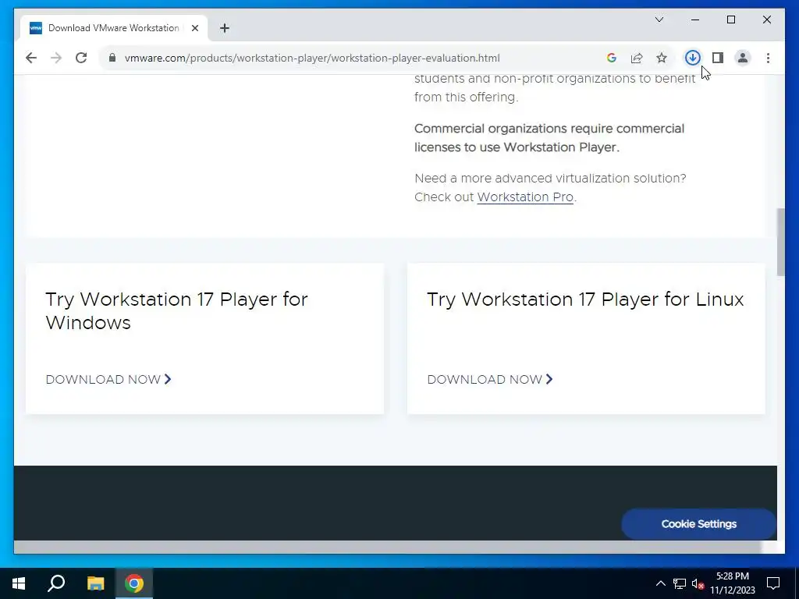Open the Windows Start menu
799x599 pixels.
click(x=19, y=583)
